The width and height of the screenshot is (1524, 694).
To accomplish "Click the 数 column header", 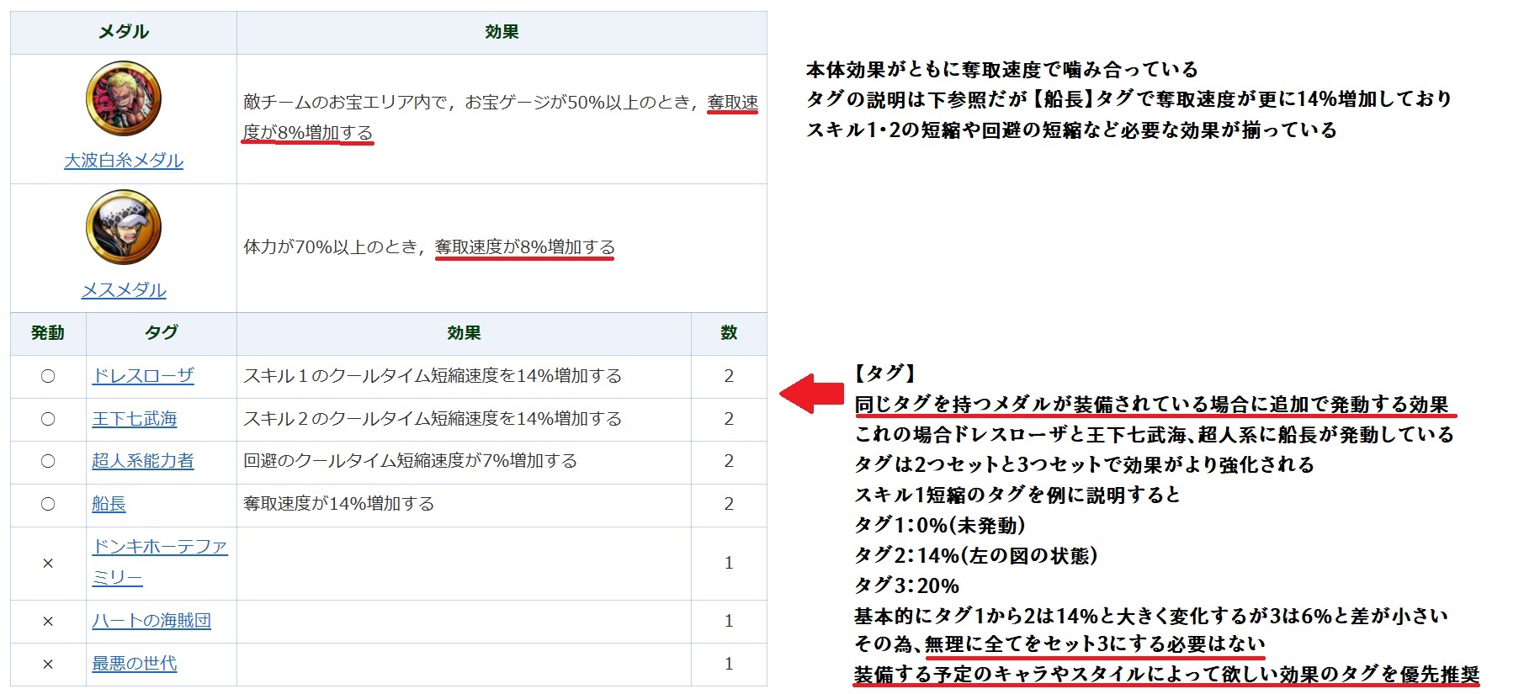I will pyautogui.click(x=729, y=333).
